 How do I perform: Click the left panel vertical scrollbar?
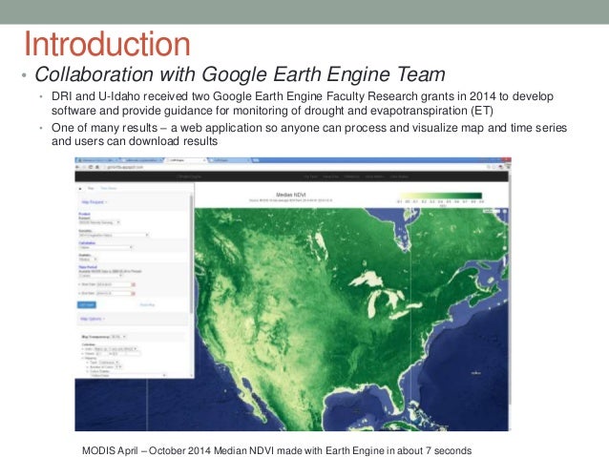pyautogui.click(x=191, y=255)
